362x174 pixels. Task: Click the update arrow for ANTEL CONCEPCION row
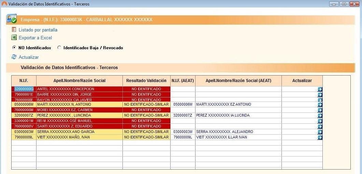(x=320, y=89)
